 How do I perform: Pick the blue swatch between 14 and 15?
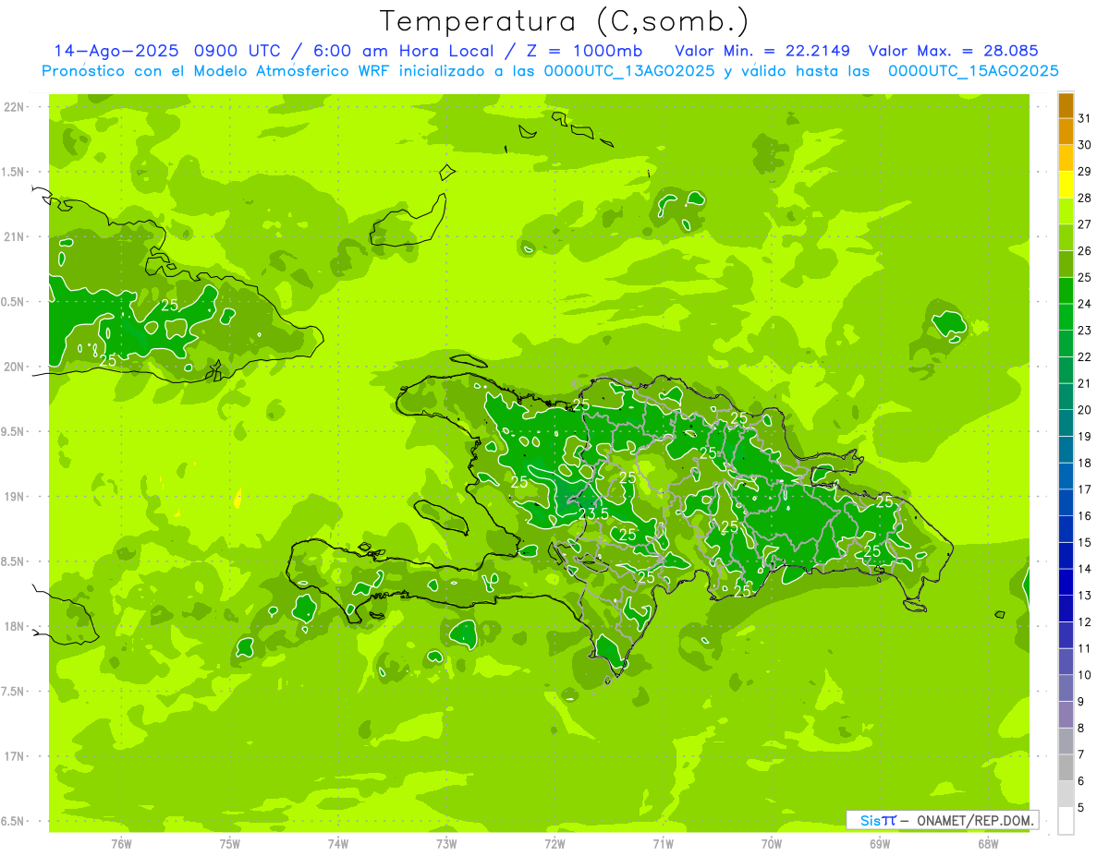point(1066,556)
